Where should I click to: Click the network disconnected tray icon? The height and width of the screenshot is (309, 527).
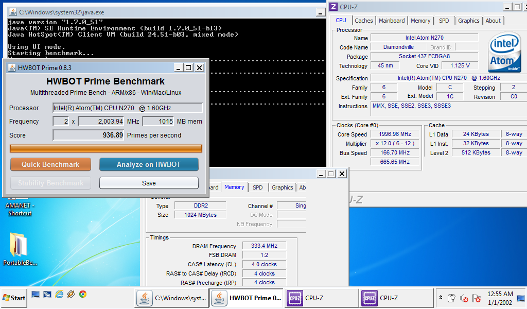click(x=476, y=298)
